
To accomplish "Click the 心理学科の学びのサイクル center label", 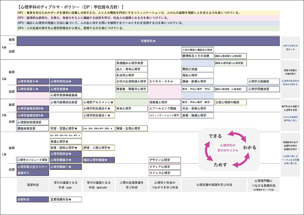I will [227, 148].
